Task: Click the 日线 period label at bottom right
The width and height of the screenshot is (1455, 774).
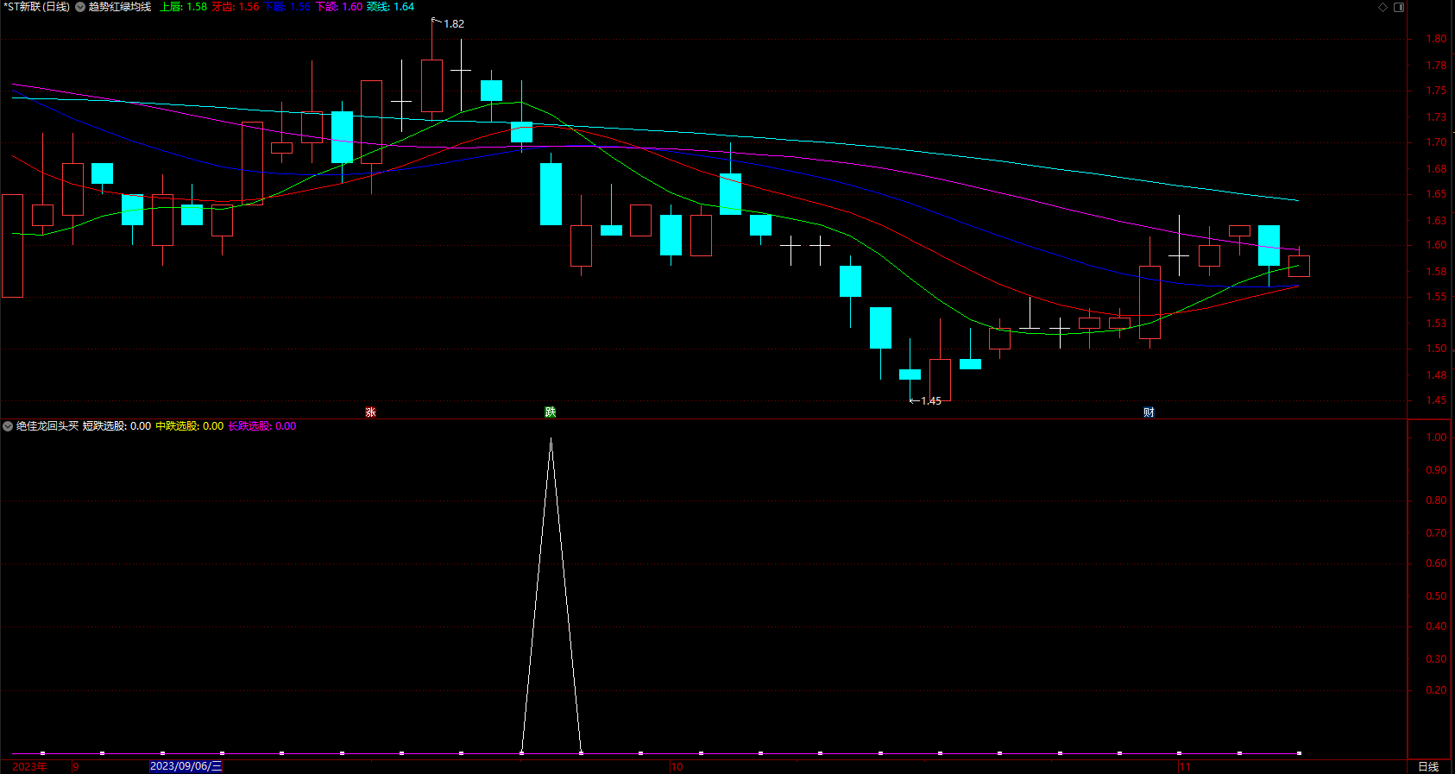Action: 1428,766
